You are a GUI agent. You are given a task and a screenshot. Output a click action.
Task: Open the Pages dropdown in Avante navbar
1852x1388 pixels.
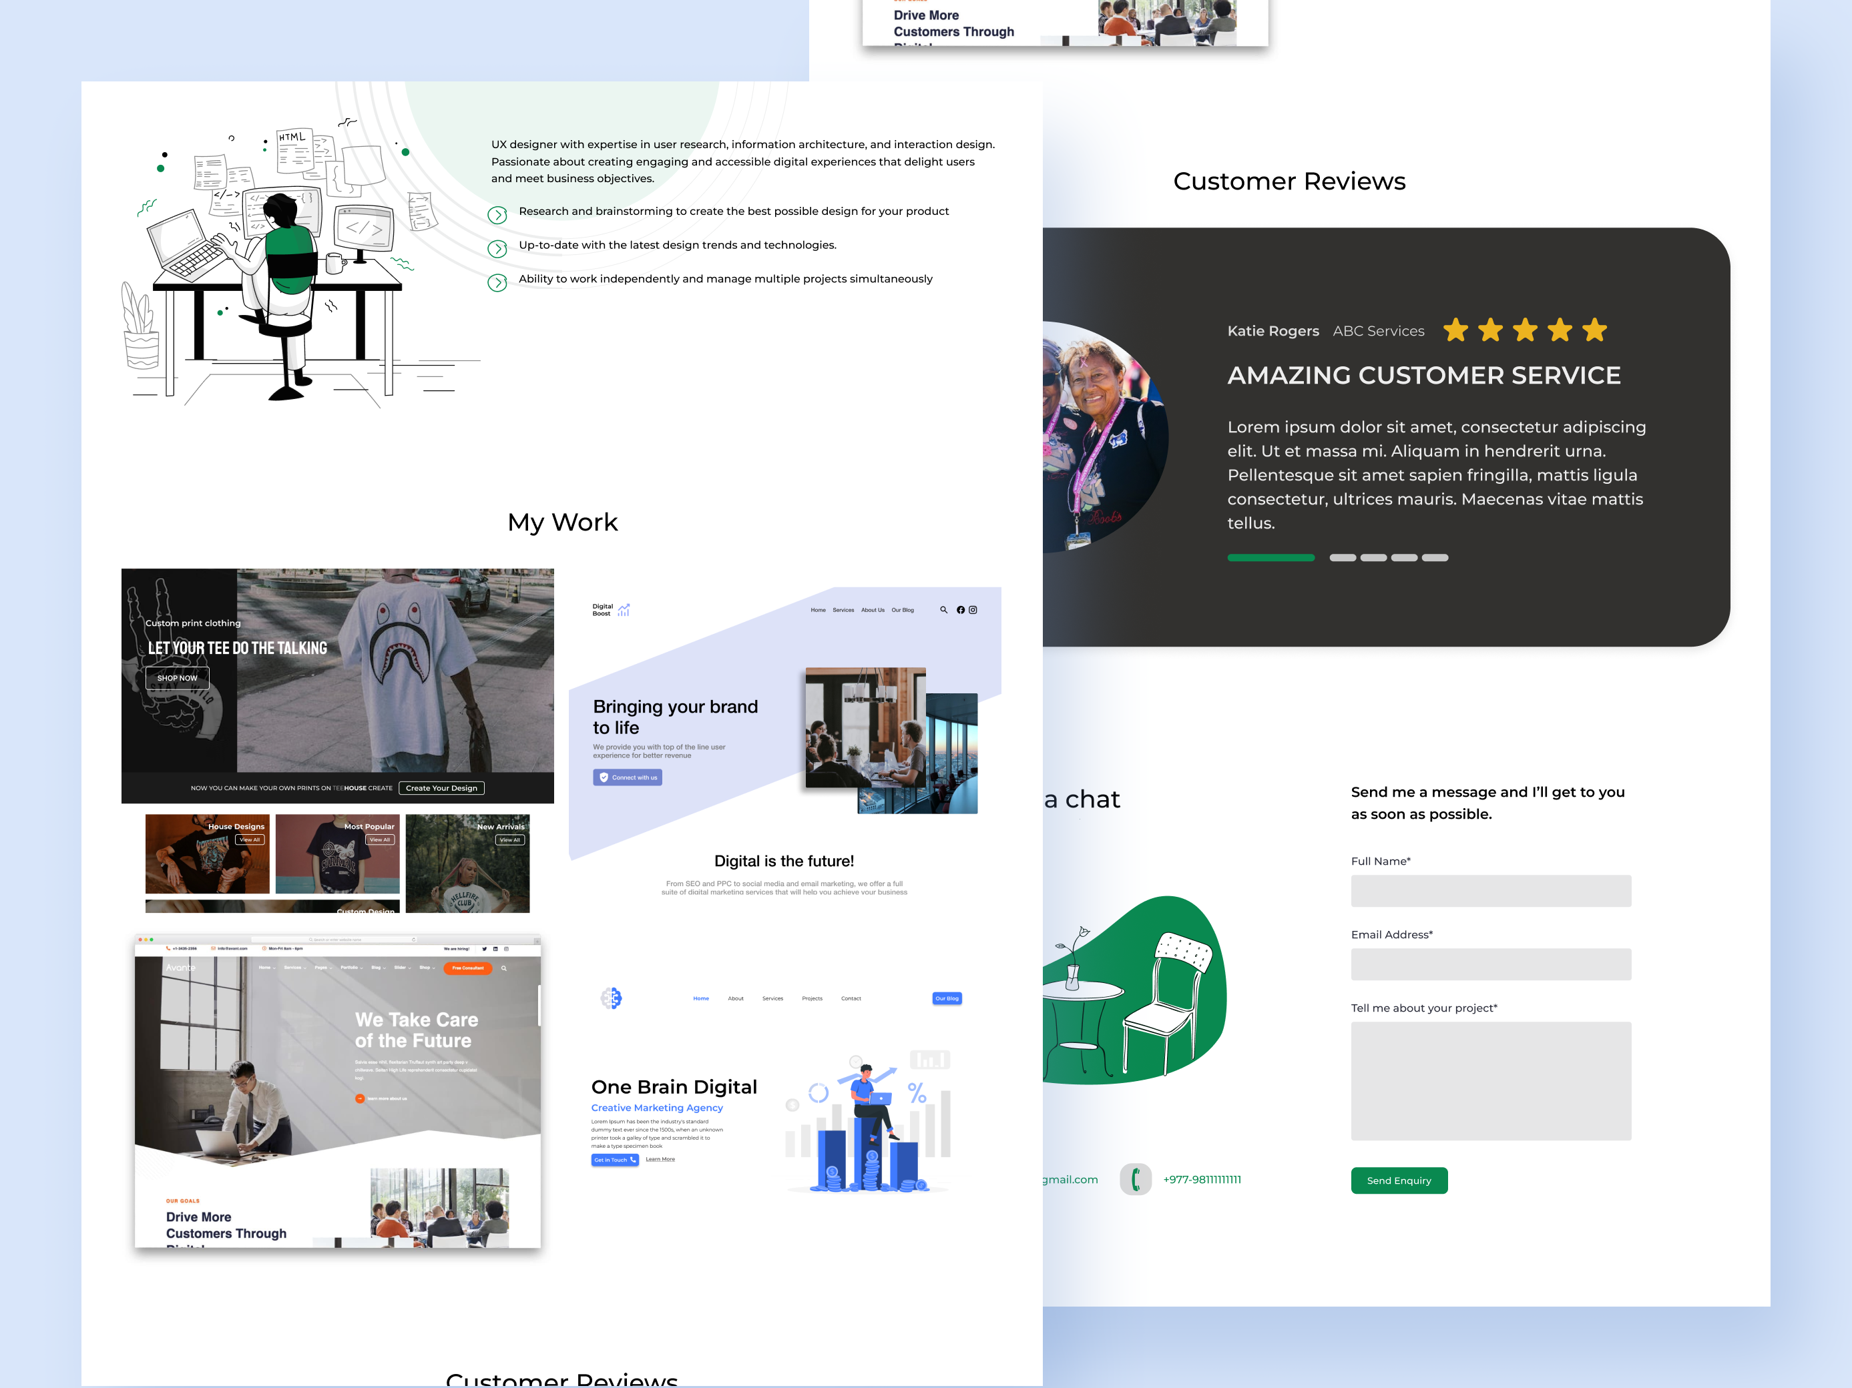tap(322, 968)
